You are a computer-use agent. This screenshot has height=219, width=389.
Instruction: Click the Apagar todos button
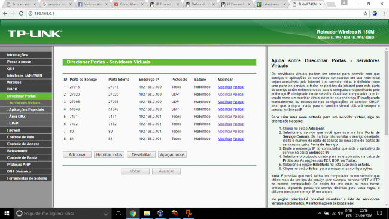[x=172, y=155]
